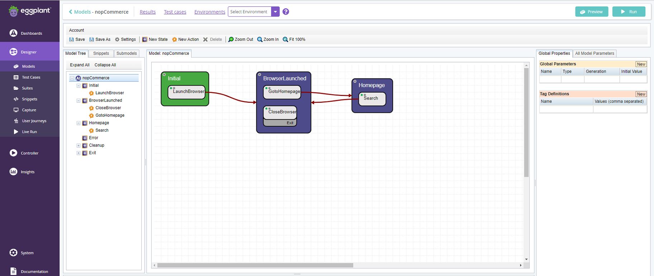This screenshot has height=276, width=654.
Task: Click Expand All in the model tree
Action: pyautogui.click(x=80, y=65)
